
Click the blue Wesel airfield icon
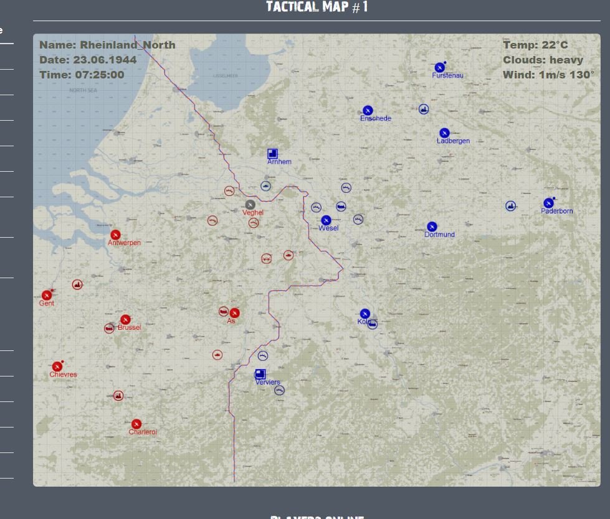(326, 220)
